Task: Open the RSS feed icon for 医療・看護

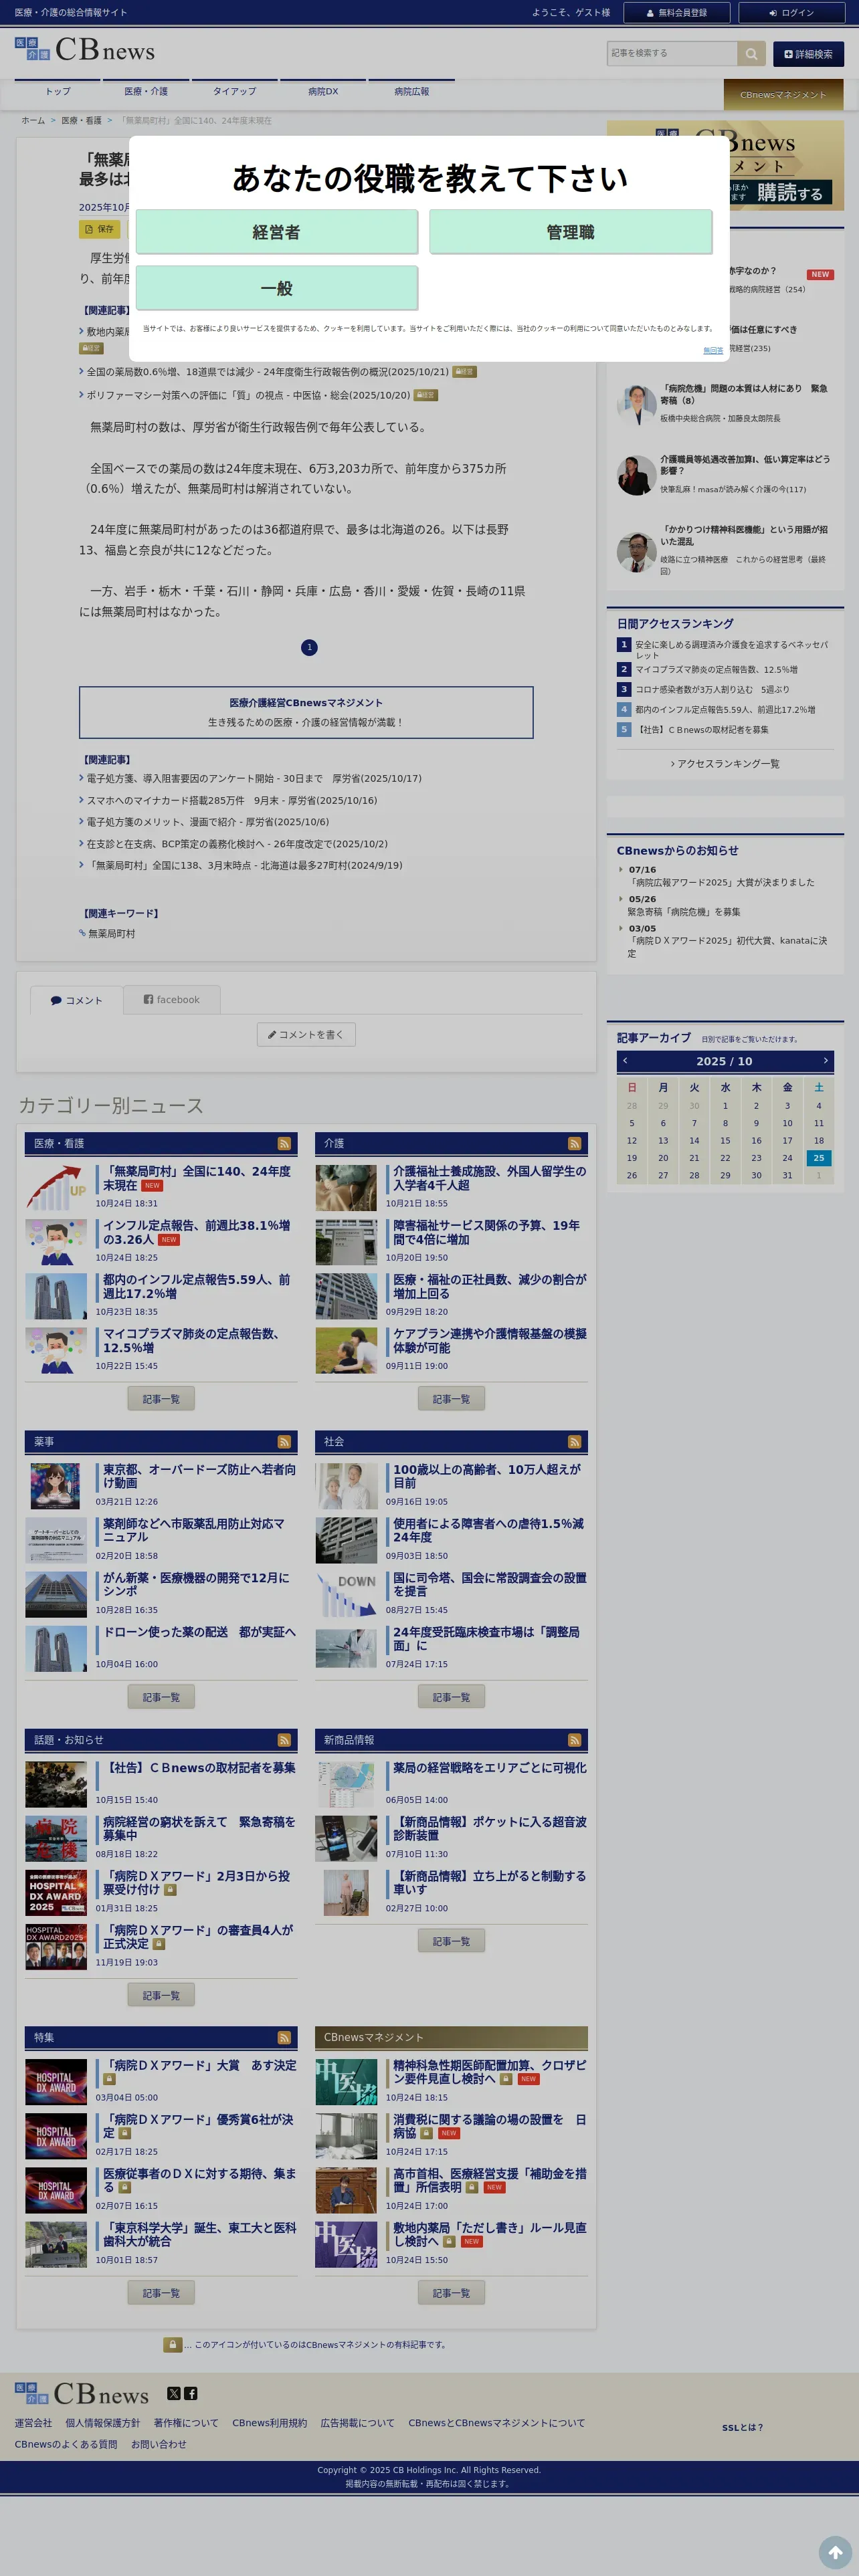Action: click(284, 1143)
